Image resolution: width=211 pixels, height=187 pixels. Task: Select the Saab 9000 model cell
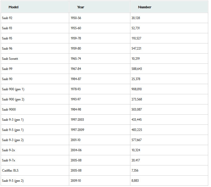[9, 109]
